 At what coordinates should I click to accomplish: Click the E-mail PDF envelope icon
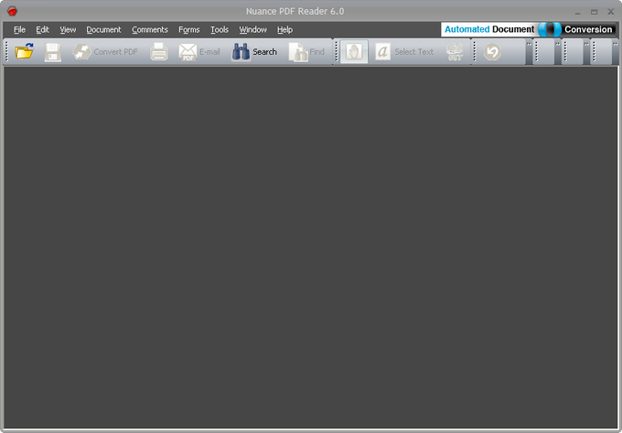pos(188,52)
